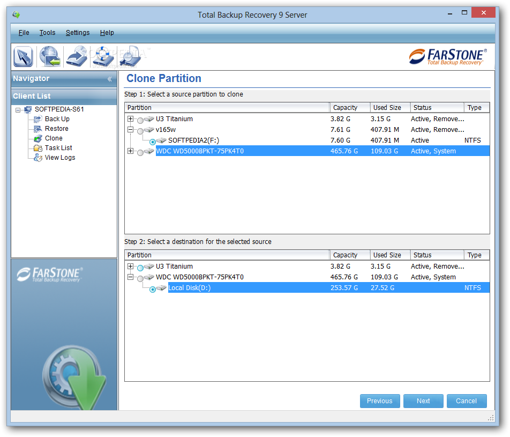
Task: Collapse WDC WD5000BPKT in destination list
Action: (x=130, y=277)
